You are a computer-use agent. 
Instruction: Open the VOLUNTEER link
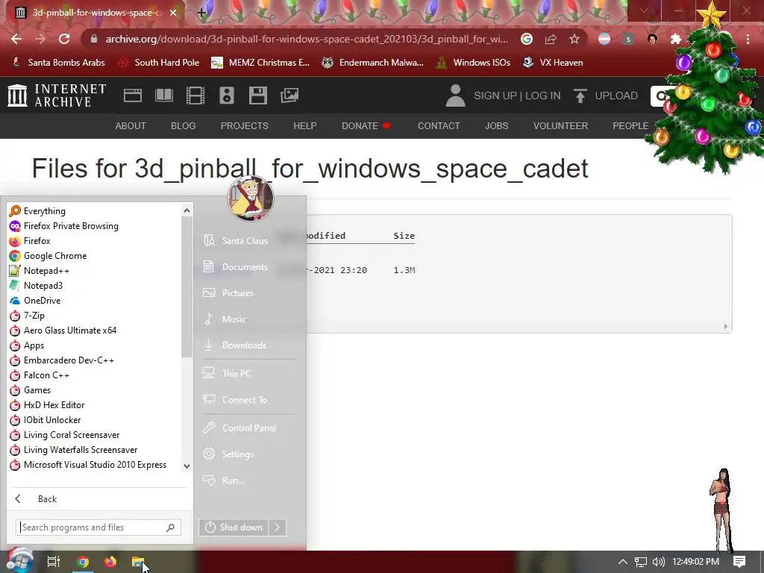point(560,125)
